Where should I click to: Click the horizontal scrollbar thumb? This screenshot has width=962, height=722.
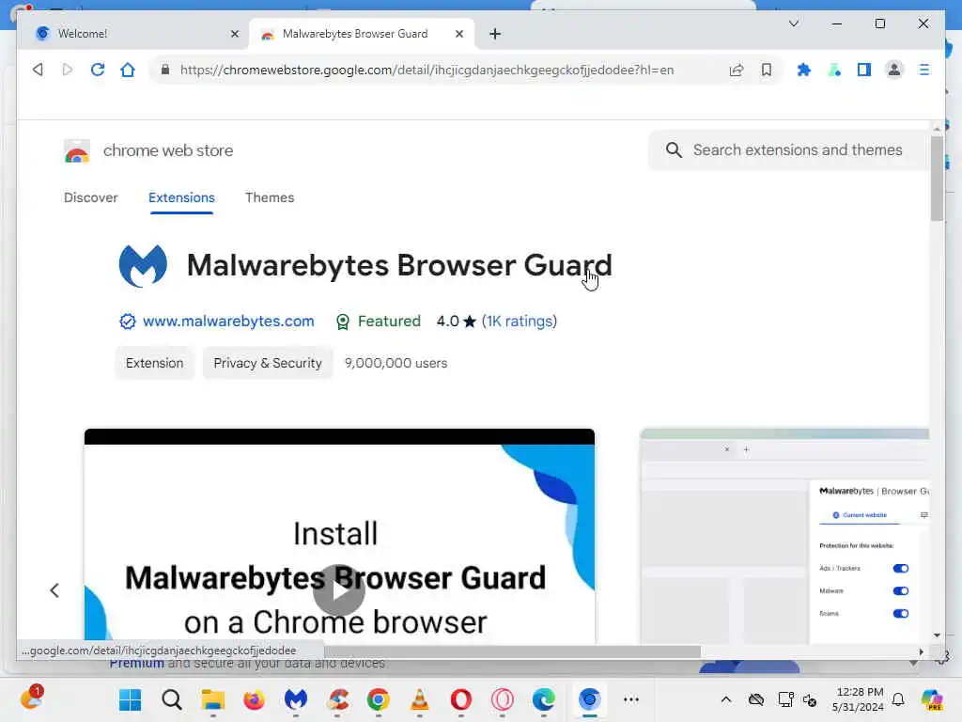(512, 651)
